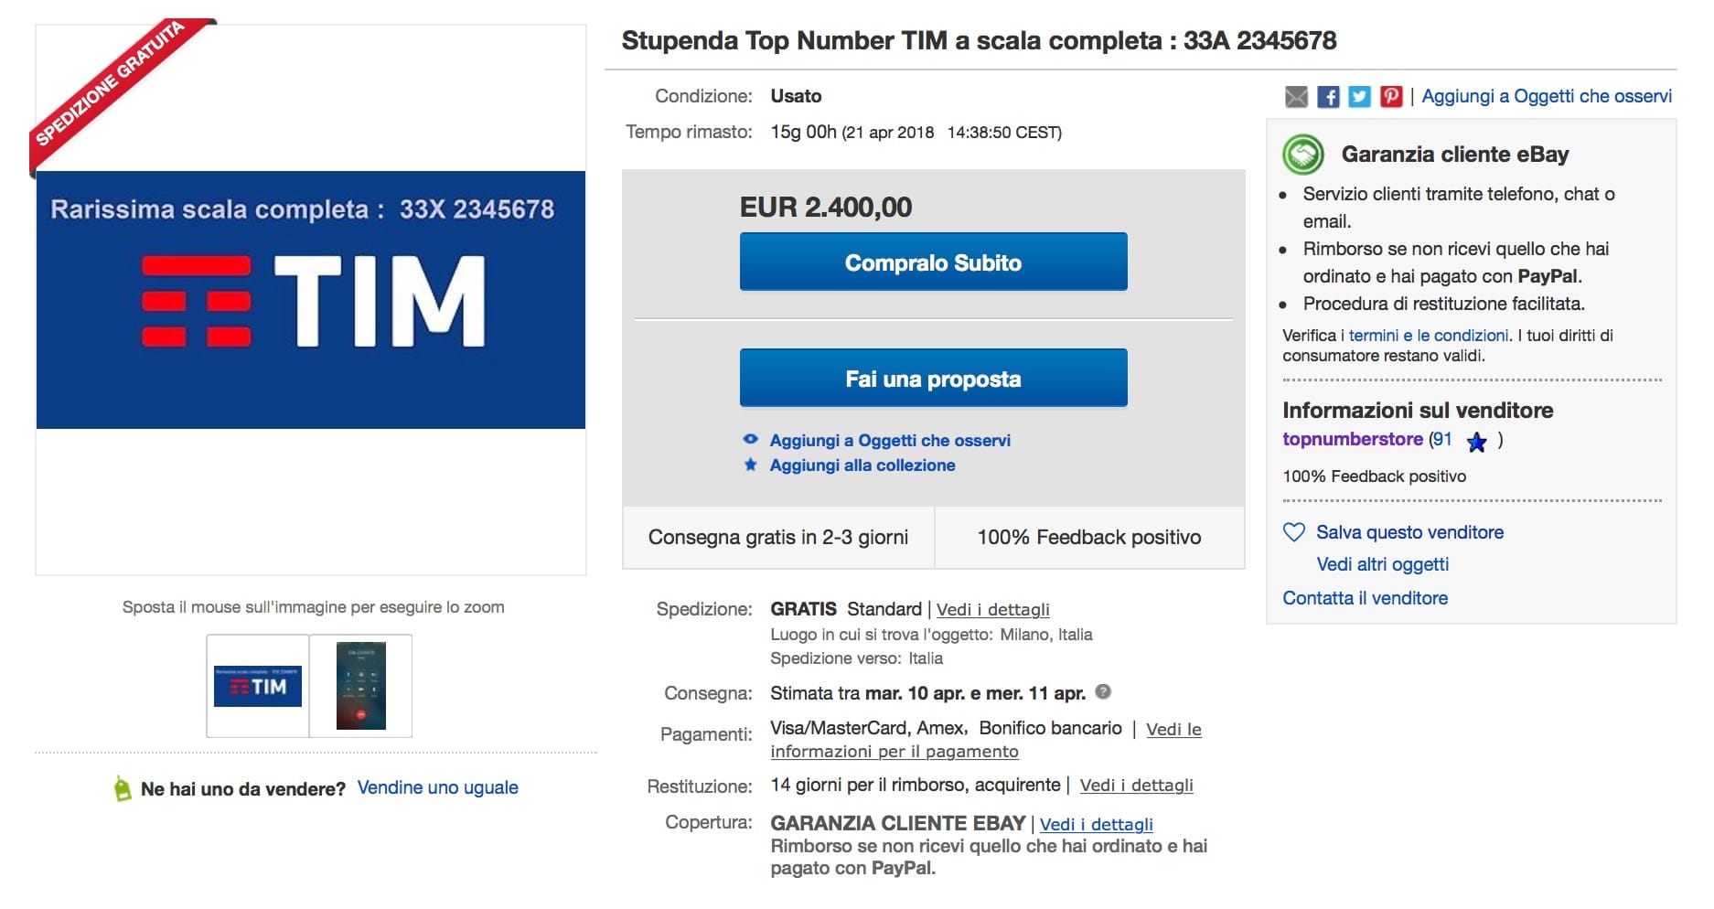Open Vedi le informazioni per il pagamento
This screenshot has width=1714, height=909.
coord(894,751)
